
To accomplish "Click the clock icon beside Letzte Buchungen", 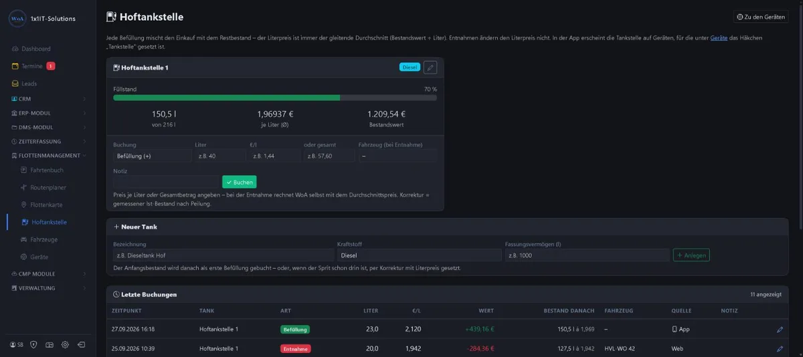I will [116, 294].
